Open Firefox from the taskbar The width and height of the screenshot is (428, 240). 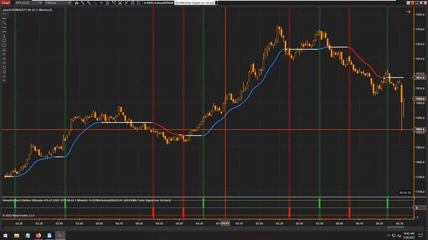[39, 235]
